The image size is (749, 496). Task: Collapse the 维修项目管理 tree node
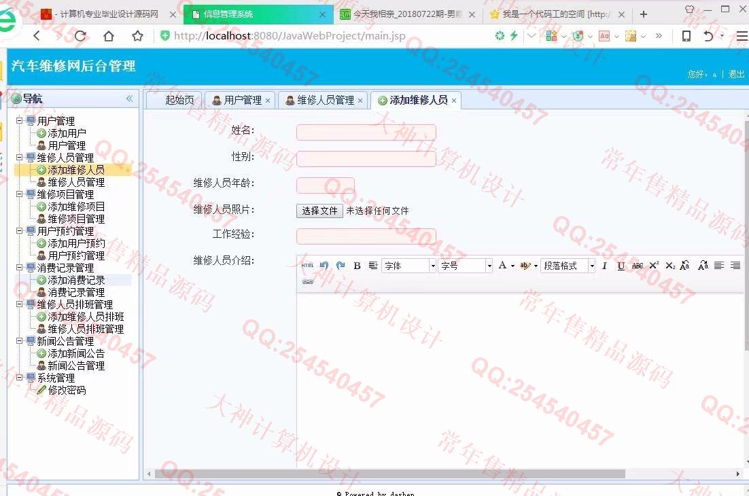[x=19, y=194]
